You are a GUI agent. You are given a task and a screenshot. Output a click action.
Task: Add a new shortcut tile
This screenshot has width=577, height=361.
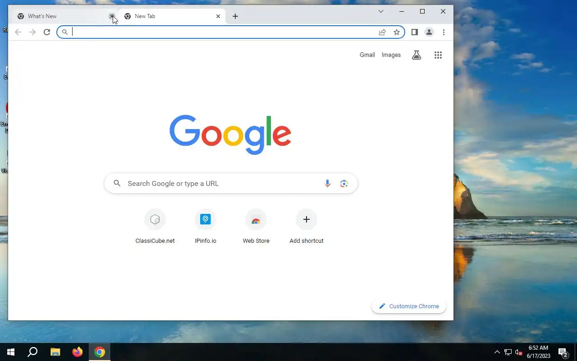point(307,227)
